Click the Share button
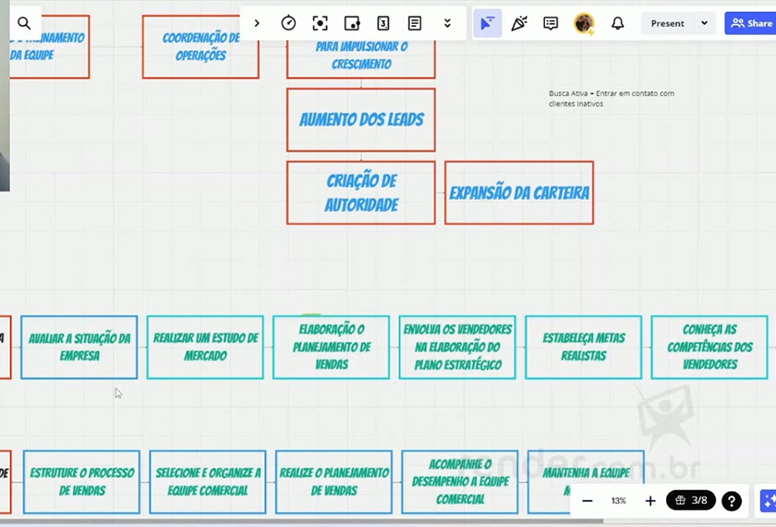Image resolution: width=776 pixels, height=527 pixels. coord(751,23)
